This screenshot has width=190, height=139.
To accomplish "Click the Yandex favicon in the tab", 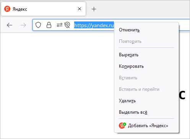I will (x=7, y=9).
